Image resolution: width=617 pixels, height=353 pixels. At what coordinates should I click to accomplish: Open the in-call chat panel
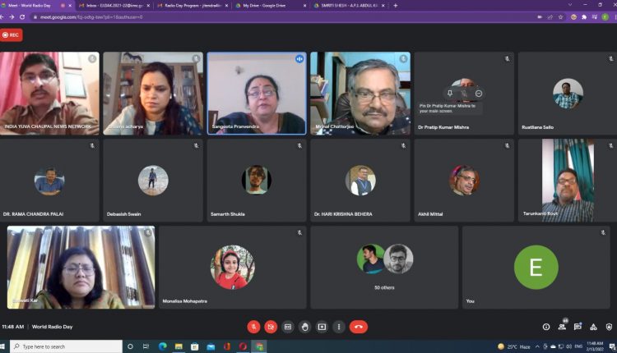[578, 327]
